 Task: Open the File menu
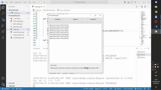click(x=7, y=2)
